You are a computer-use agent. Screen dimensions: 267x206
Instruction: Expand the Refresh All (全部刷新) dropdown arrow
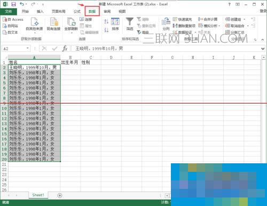click(72, 33)
